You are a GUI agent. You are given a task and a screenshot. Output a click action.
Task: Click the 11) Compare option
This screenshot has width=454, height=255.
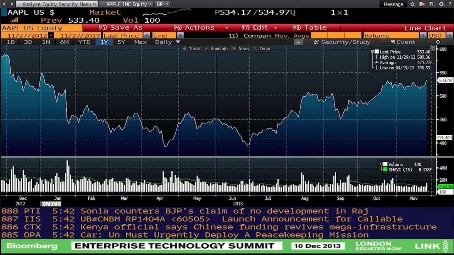(250, 35)
